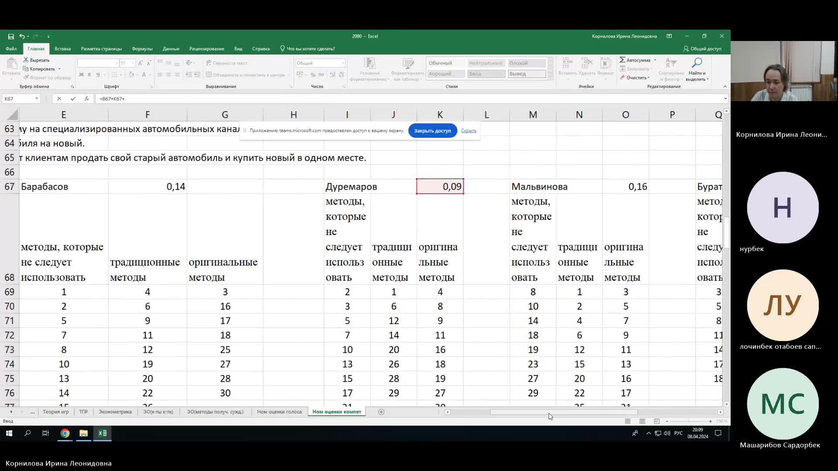The image size is (838, 471).
Task: Click the Fill Color bucket icon
Action: pos(131,75)
